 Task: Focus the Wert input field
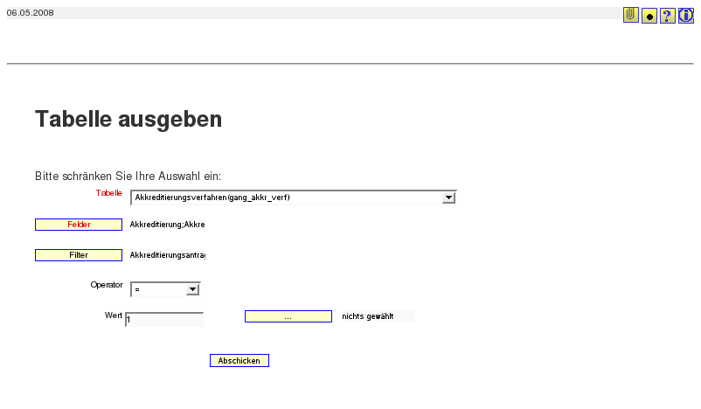(x=164, y=320)
